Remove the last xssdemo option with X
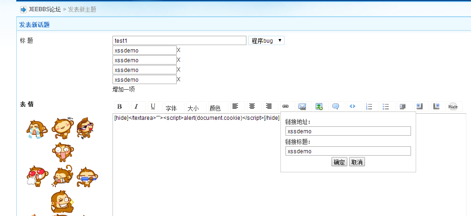The height and width of the screenshot is (216, 471). pos(179,79)
